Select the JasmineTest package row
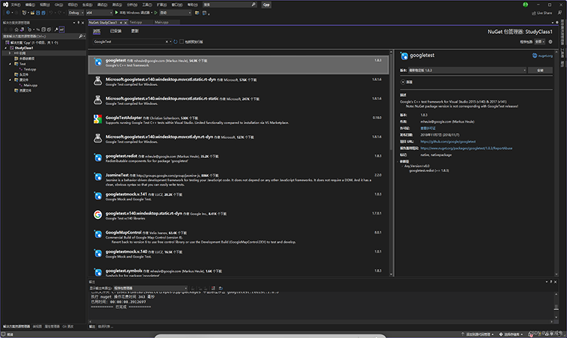The width and height of the screenshot is (567, 338). pyautogui.click(x=239, y=179)
